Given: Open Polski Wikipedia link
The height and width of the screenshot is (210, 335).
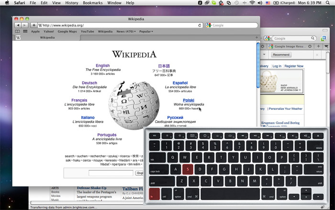Looking at the screenshot, I should (189, 100).
